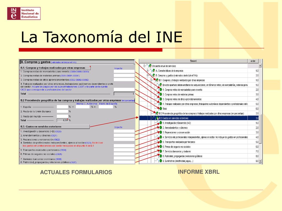The image size is (282, 211).
Task: Click the B.2 Total box showing 0,00
Action: [x=62, y=120]
